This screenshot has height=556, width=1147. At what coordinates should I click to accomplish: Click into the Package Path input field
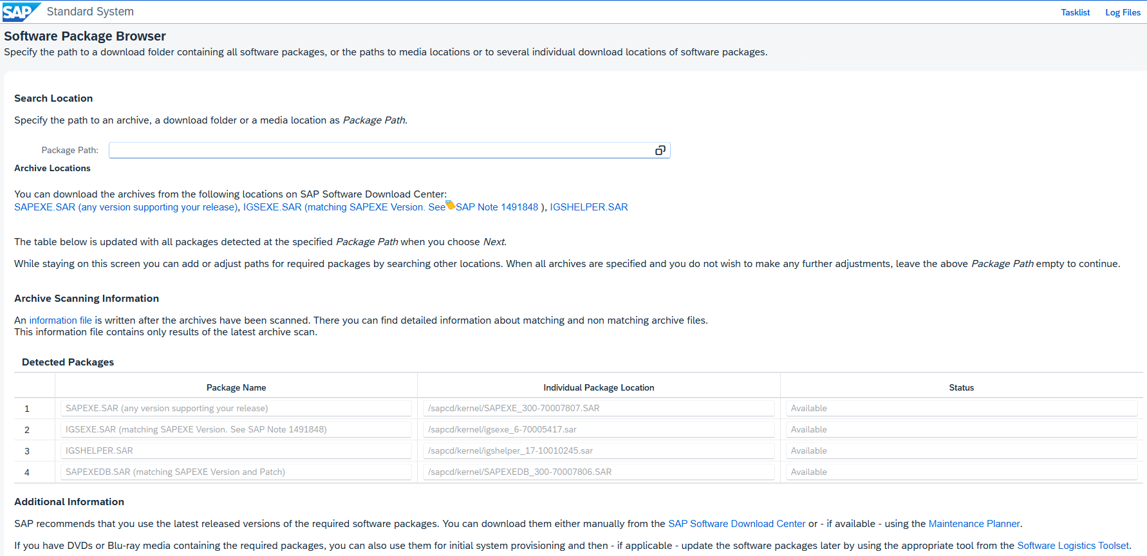tap(389, 151)
